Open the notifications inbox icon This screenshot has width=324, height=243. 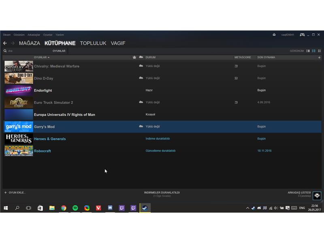pos(274,34)
